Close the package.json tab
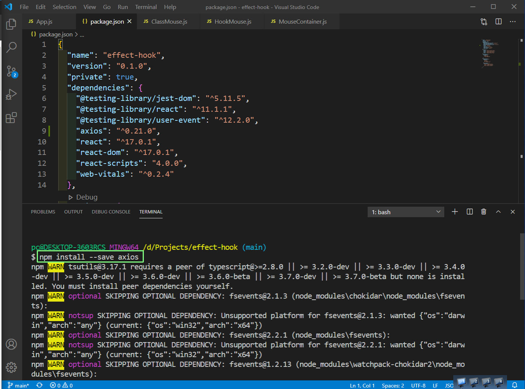This screenshot has width=525, height=389. 130,21
